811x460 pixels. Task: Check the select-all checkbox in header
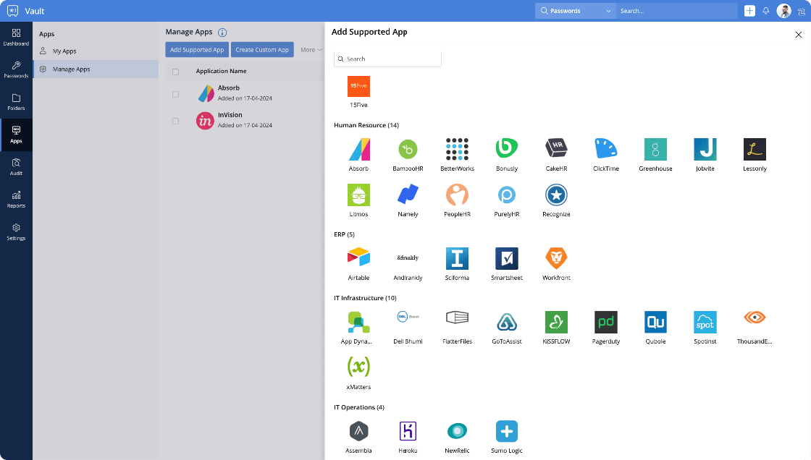[175, 71]
